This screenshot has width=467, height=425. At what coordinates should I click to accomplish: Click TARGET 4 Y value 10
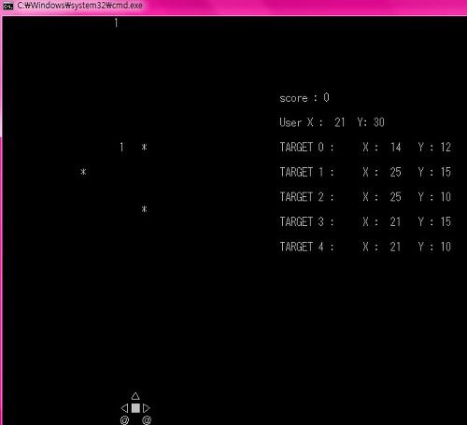[446, 247]
